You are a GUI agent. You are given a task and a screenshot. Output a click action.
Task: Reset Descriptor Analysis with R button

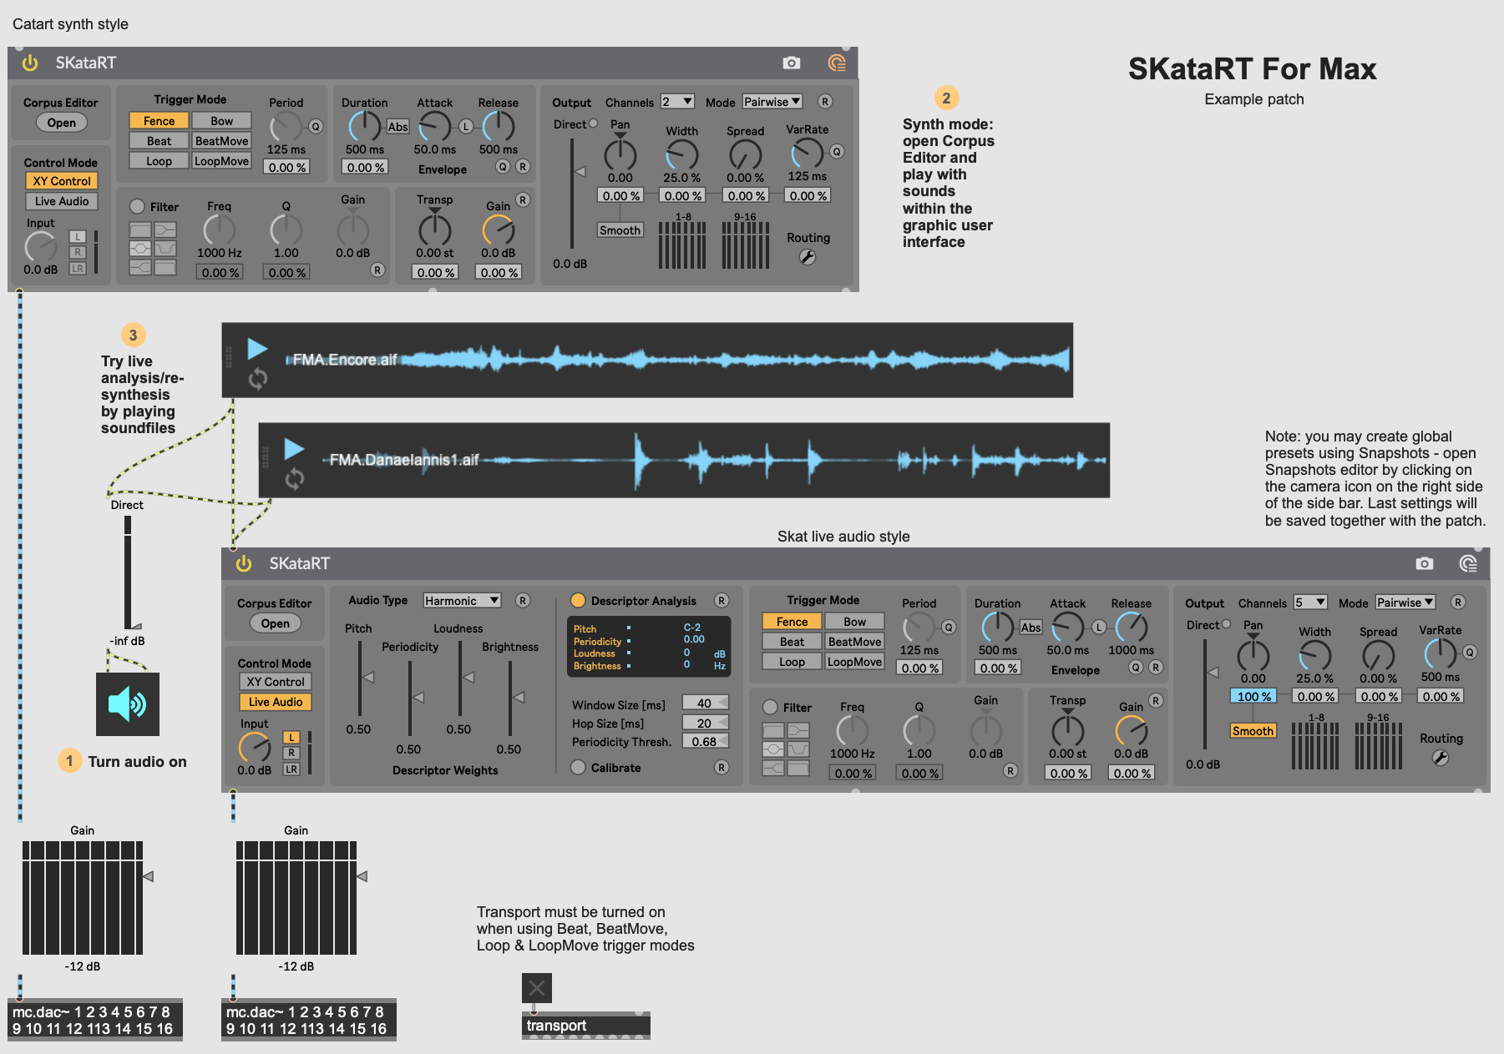[722, 600]
